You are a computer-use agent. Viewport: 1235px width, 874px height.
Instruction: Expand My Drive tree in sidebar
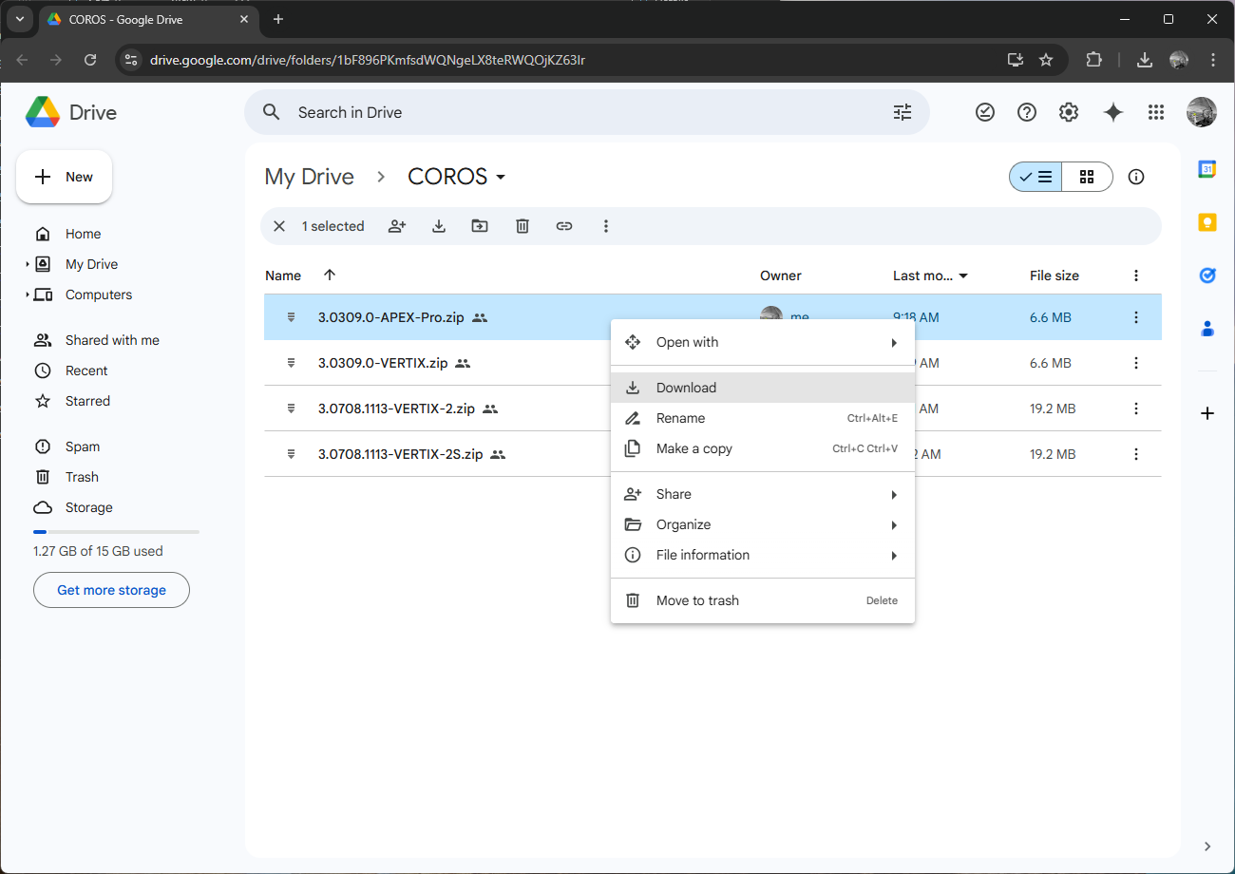[27, 264]
